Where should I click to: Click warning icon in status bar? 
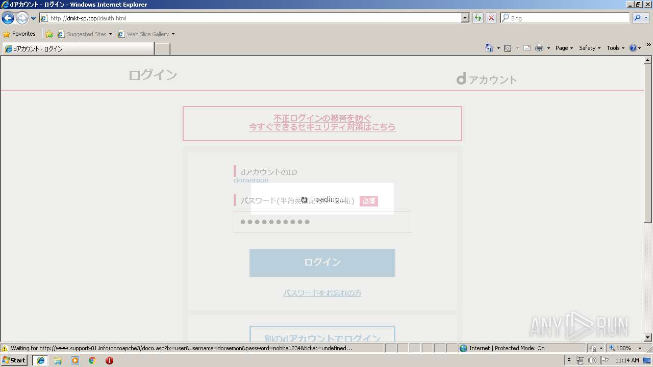[5, 348]
